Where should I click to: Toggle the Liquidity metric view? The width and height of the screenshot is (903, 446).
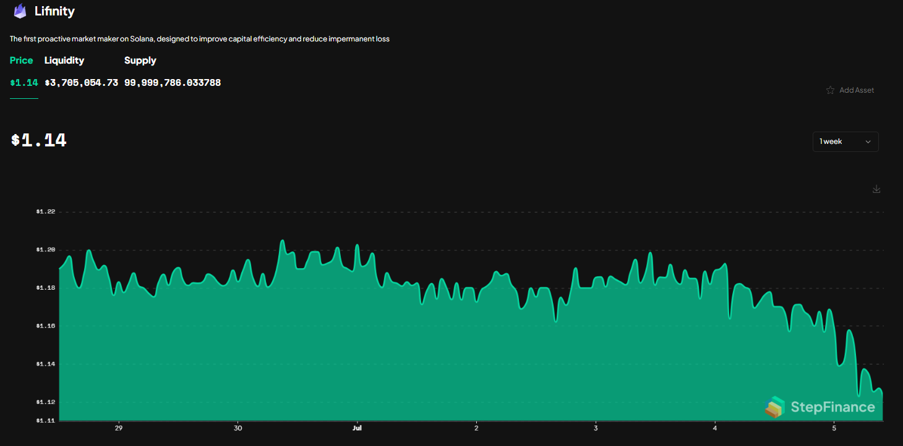64,61
